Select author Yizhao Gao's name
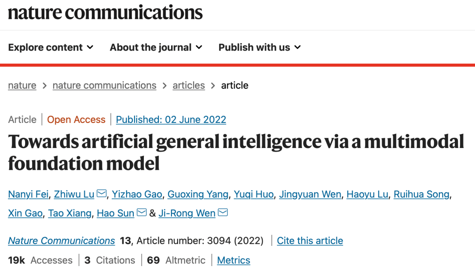The width and height of the screenshot is (475, 274). [138, 194]
